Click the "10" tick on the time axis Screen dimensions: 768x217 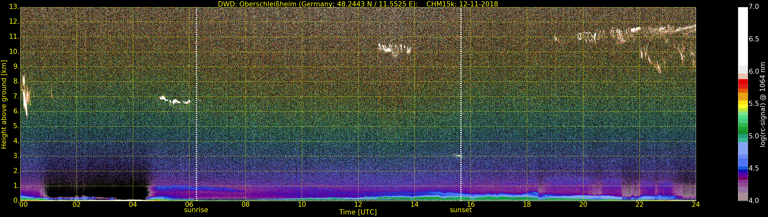(302, 204)
